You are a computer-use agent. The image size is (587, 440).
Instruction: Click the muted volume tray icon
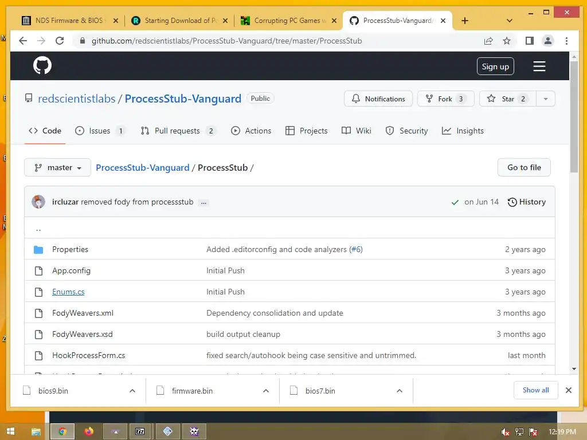(x=504, y=432)
